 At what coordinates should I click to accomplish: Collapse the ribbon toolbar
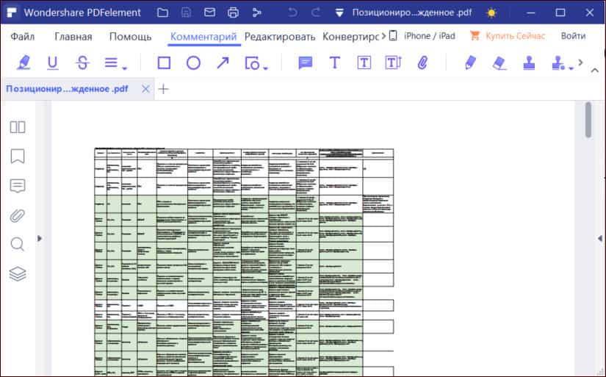(595, 71)
